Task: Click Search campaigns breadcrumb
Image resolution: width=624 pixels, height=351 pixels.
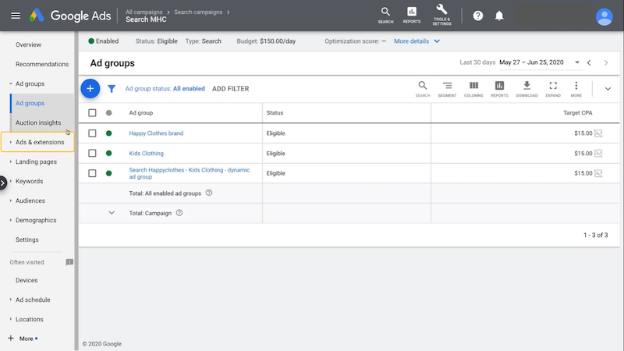Action: tap(198, 12)
